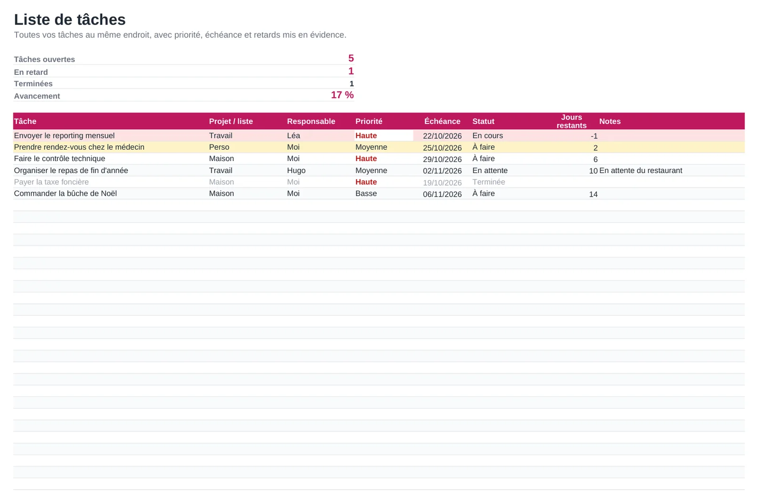This screenshot has width=758, height=503.
Task: Select due date 29/10/2026
Action: (442, 159)
